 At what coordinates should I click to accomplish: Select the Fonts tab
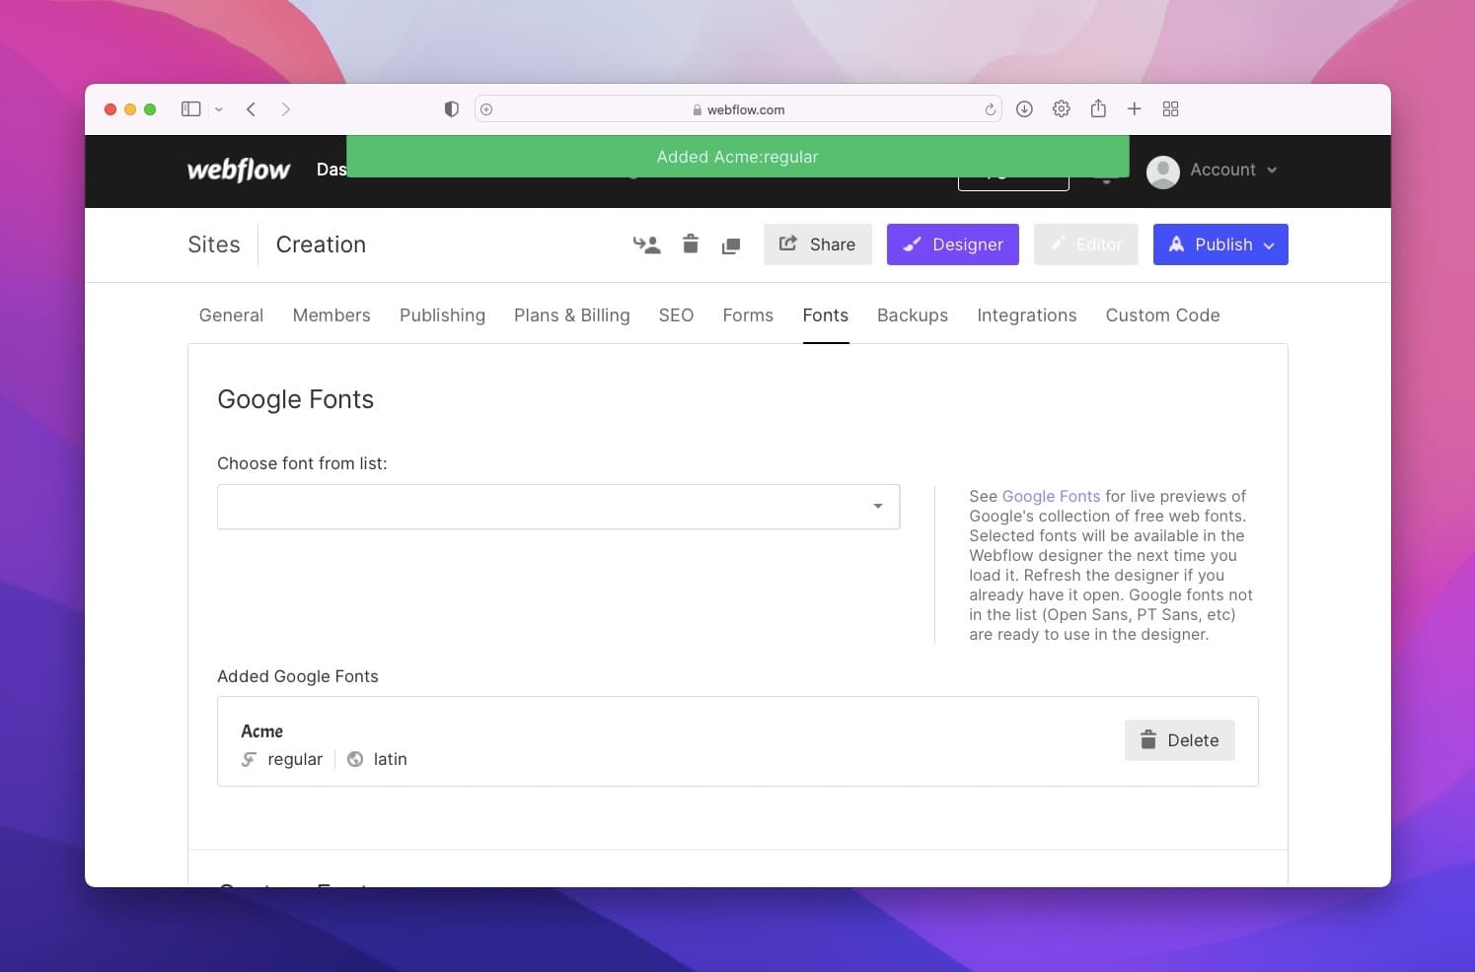(x=826, y=315)
